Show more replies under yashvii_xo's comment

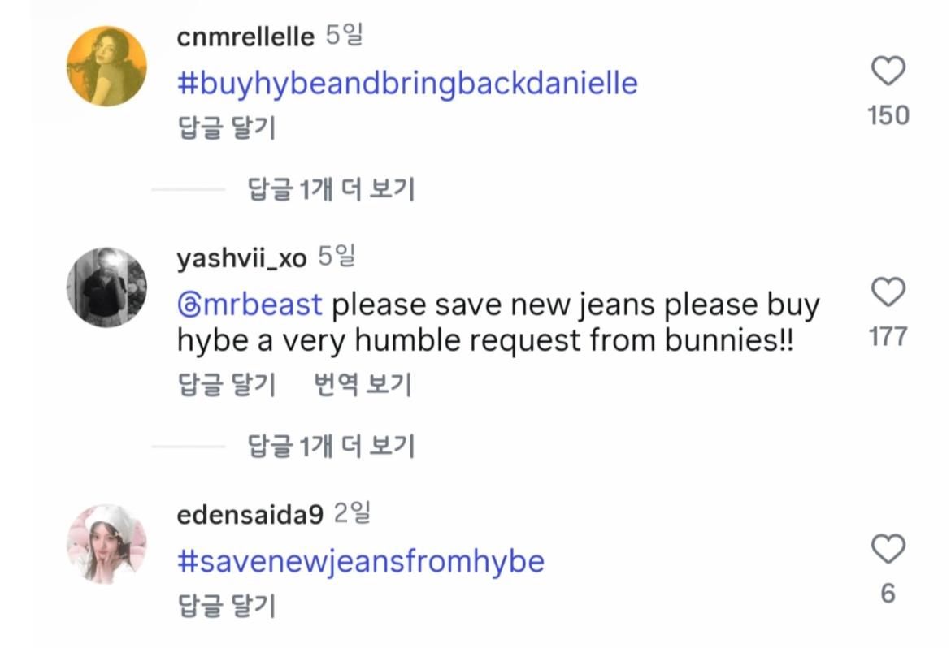(331, 446)
